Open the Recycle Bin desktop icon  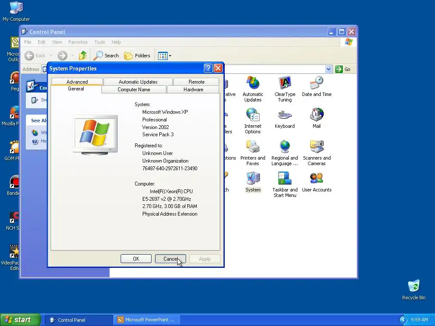click(x=414, y=290)
